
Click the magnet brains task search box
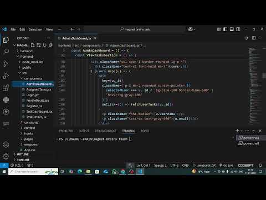point(135,29)
